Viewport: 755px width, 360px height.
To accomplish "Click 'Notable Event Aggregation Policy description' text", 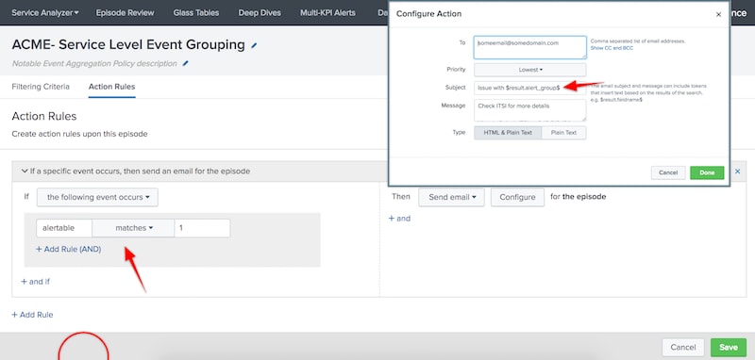I will pyautogui.click(x=94, y=63).
